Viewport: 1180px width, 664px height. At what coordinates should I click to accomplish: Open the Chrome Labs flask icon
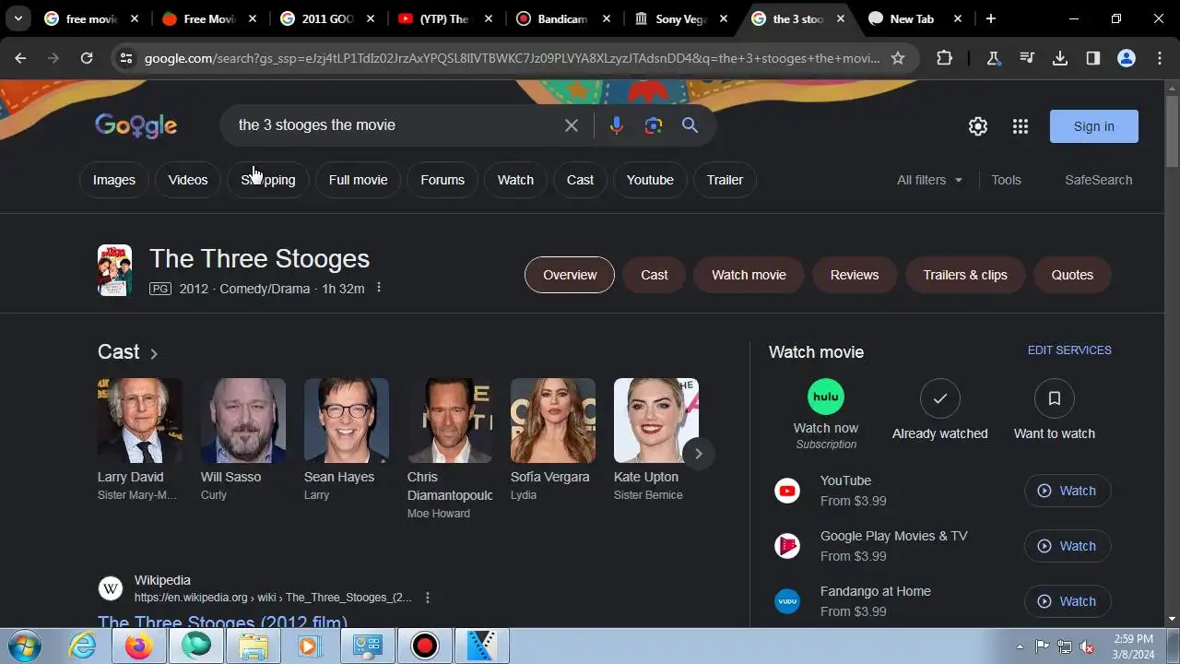[993, 58]
